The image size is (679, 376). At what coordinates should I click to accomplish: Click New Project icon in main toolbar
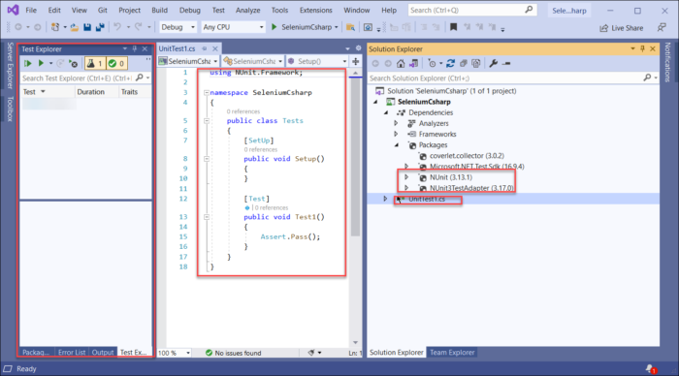pyautogui.click(x=55, y=27)
